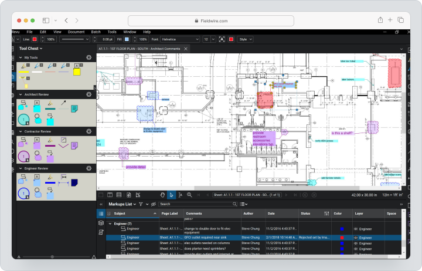Collapse the Engineer Review section
Image resolution: width=422 pixels, height=271 pixels.
(21, 168)
